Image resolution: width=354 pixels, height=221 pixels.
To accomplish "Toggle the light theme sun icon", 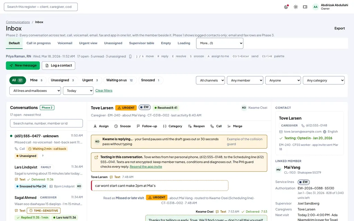I will [296, 7].
